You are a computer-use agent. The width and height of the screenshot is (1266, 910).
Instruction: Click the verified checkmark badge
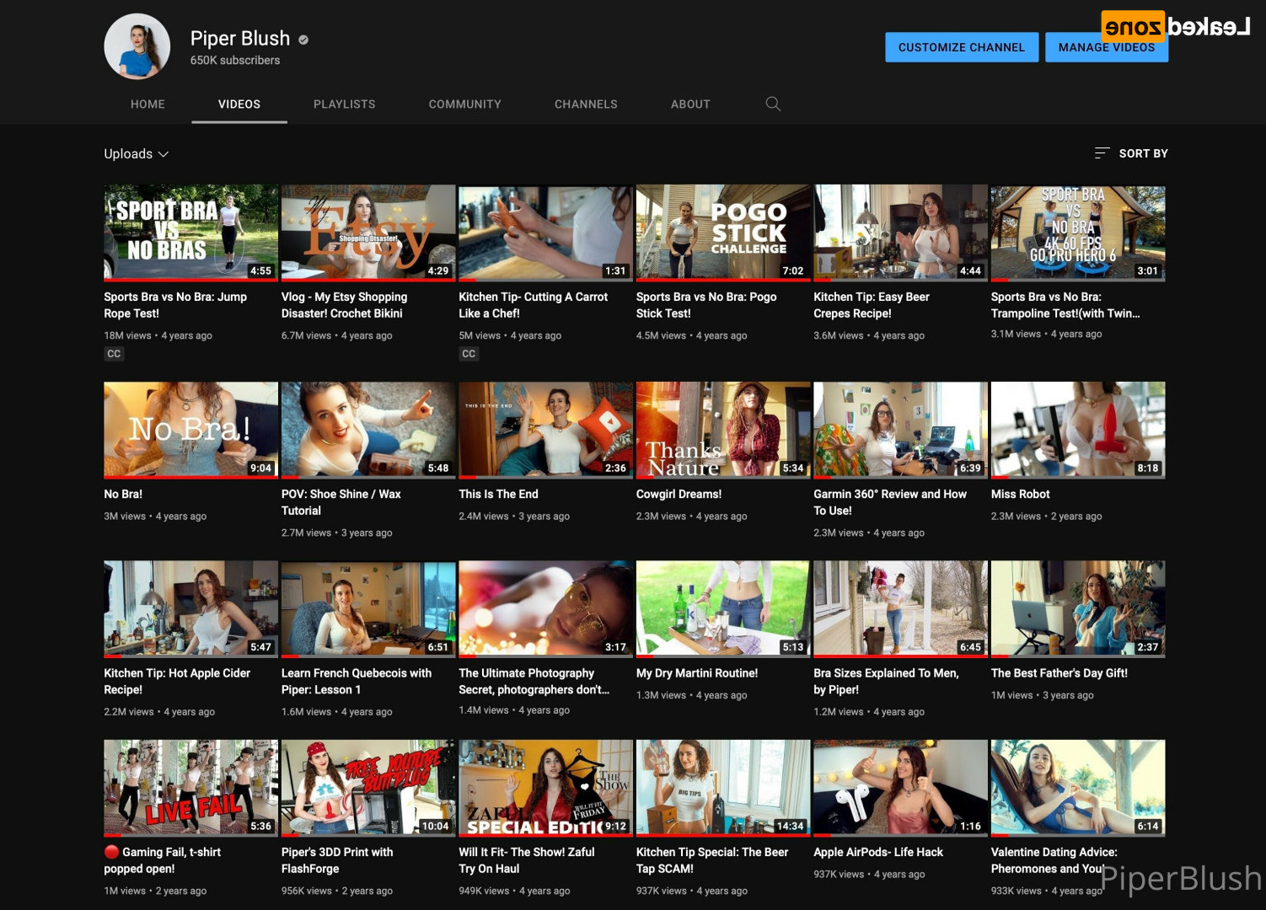tap(303, 39)
